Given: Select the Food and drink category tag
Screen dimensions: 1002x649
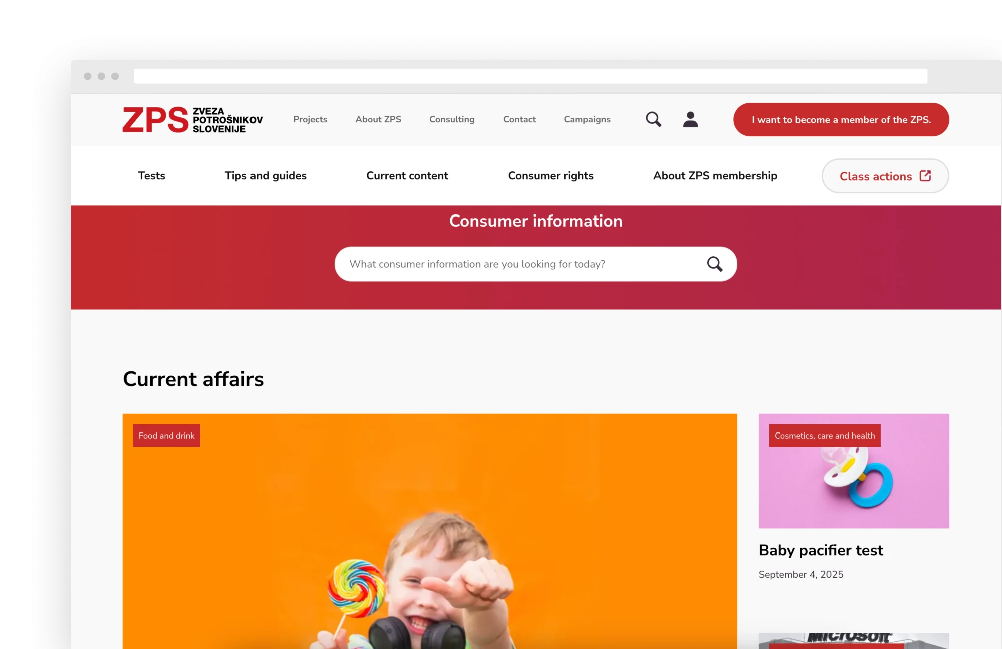Looking at the screenshot, I should click(x=166, y=436).
